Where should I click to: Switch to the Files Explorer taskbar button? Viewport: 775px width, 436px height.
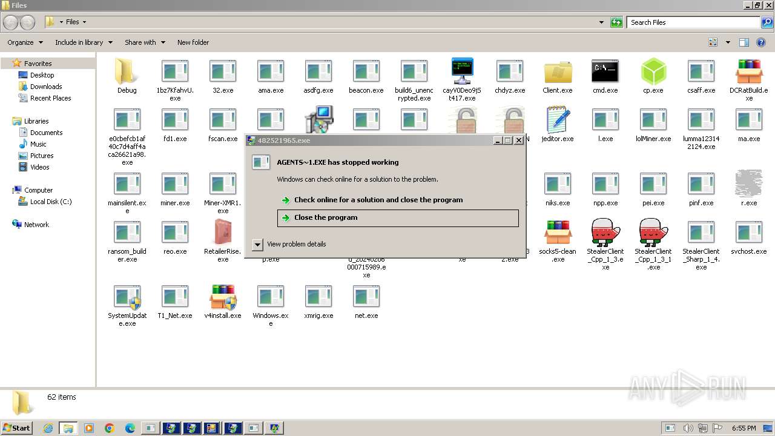pyautogui.click(x=68, y=428)
